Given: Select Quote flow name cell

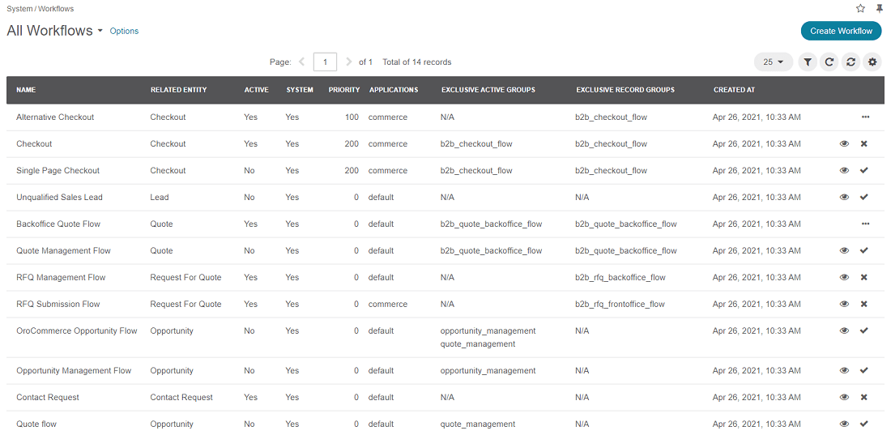Looking at the screenshot, I should (x=36, y=424).
